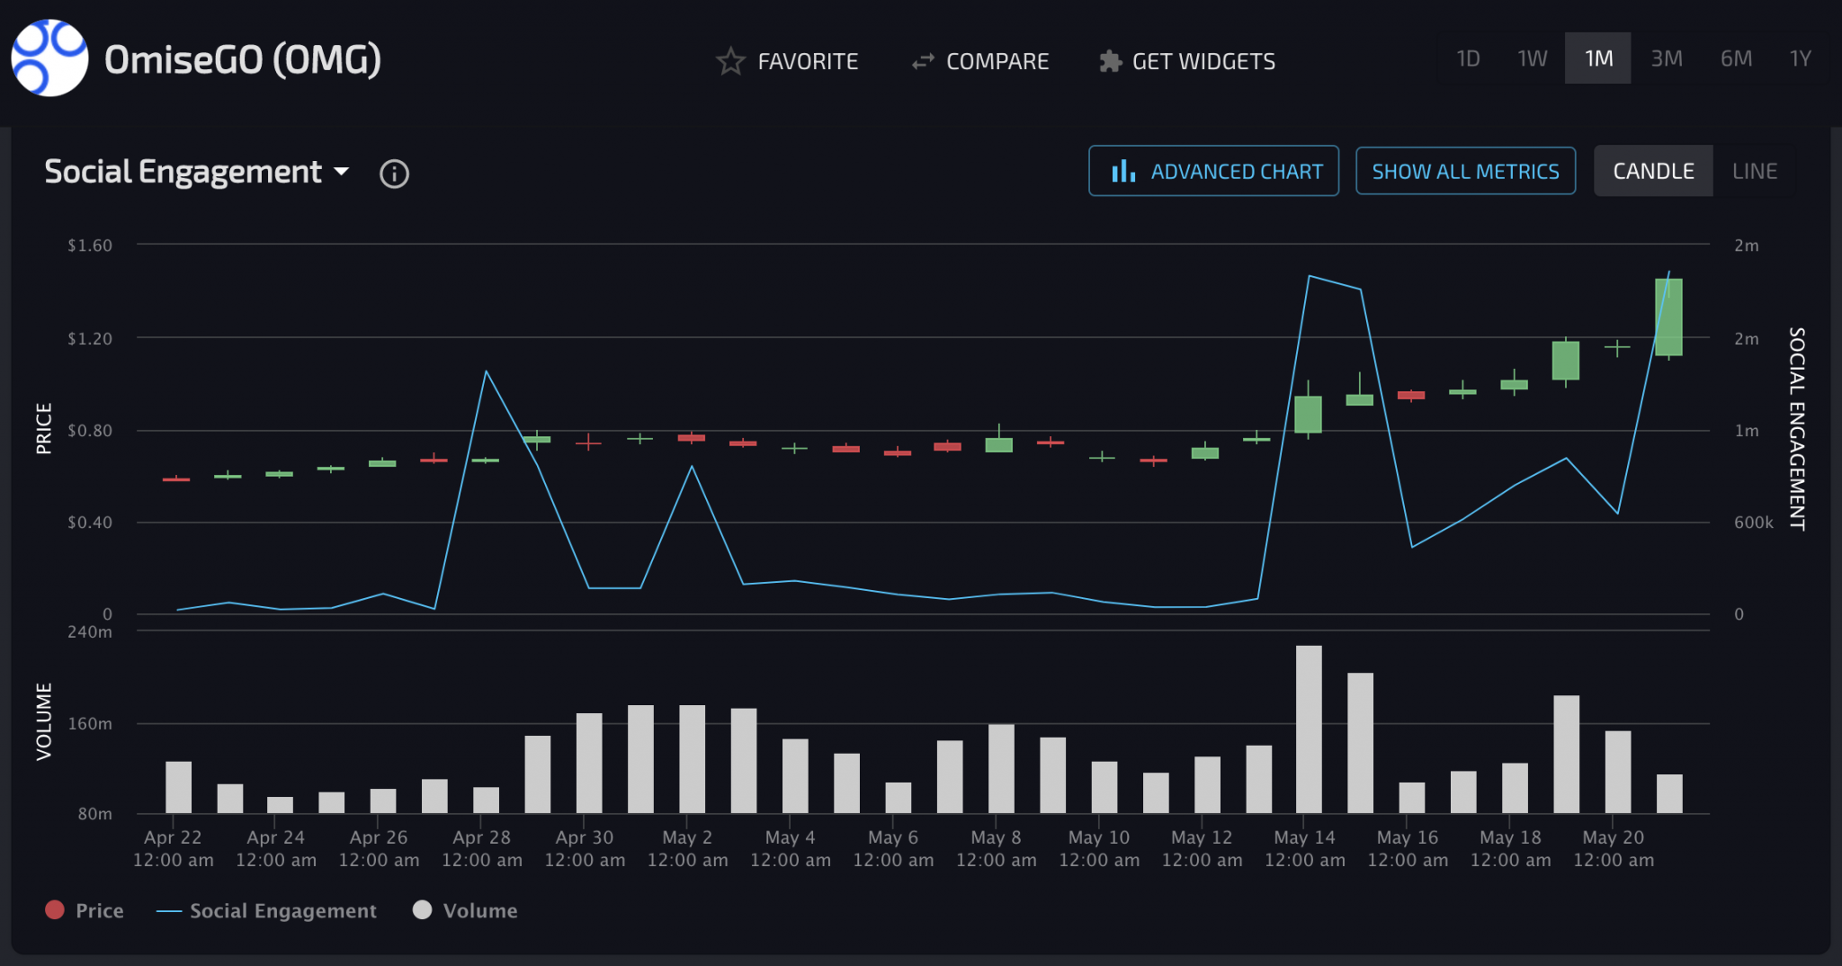Click the 80m volume axis label
The height and width of the screenshot is (966, 1842).
click(94, 814)
